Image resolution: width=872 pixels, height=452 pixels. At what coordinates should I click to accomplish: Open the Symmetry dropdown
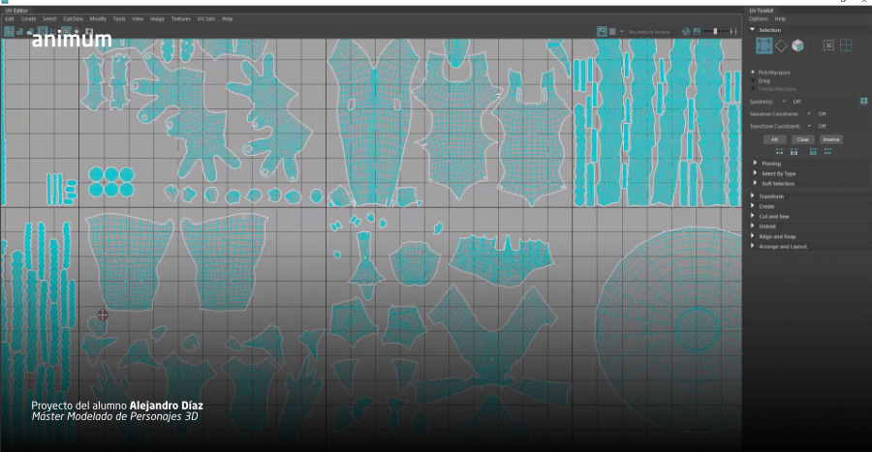784,102
